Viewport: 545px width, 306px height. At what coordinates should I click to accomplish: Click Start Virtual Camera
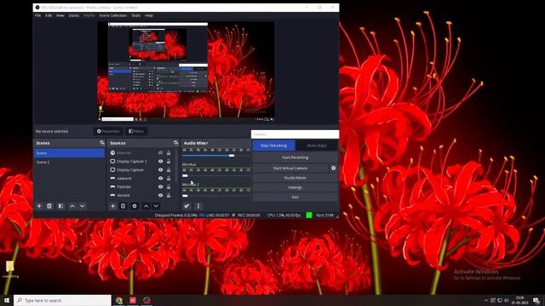coord(290,168)
